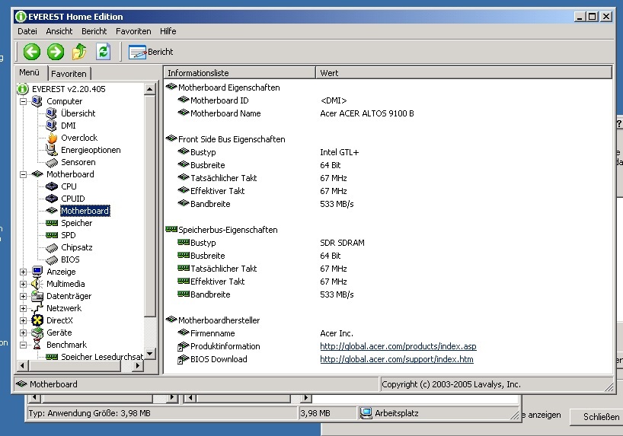Screen dimensions: 623x436
Task: Open the BIOS Download support link
Action: point(397,359)
